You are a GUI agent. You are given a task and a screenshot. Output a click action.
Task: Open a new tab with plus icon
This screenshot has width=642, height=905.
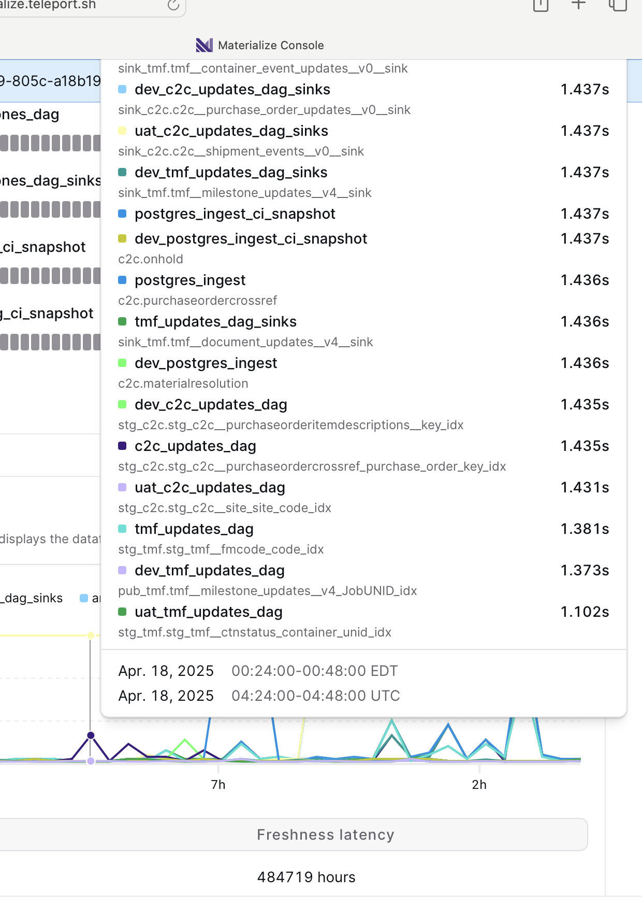point(578,5)
